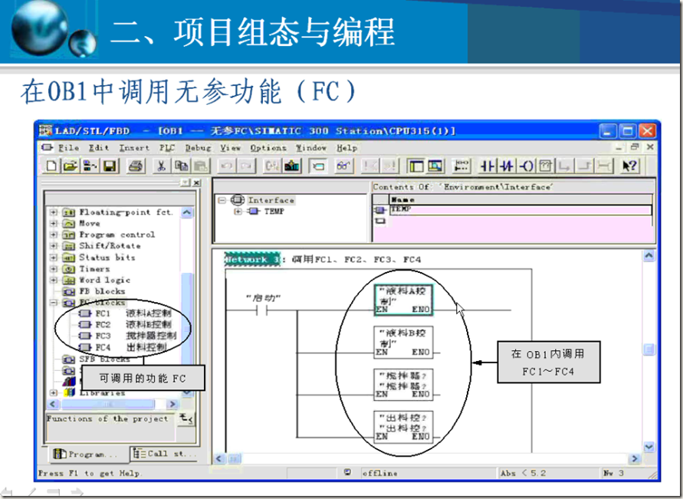Click the New file toolbar icon
Screen dimensions: 683x499
[51, 166]
